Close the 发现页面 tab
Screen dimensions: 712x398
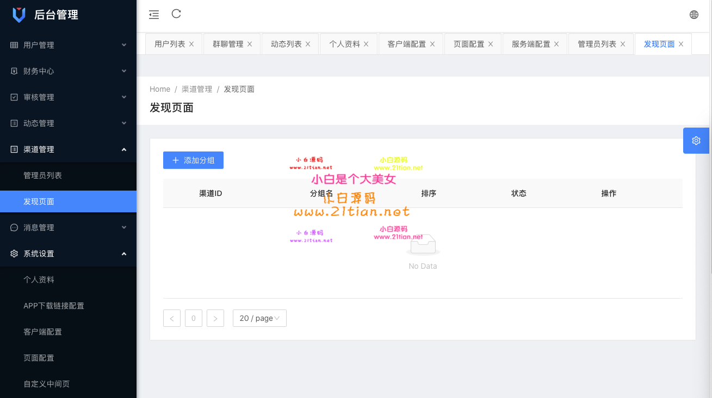pyautogui.click(x=681, y=44)
